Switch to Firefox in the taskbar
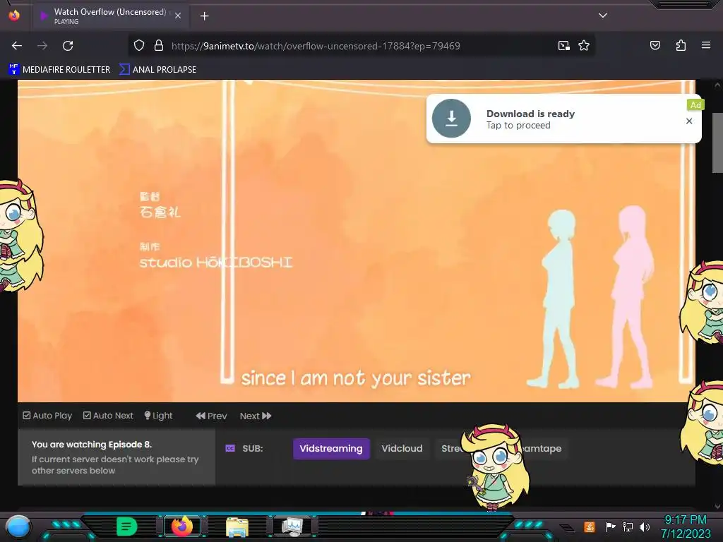This screenshot has width=723, height=542. click(182, 526)
